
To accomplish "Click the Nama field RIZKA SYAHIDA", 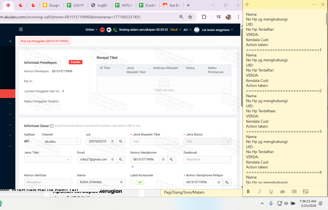I will click(x=101, y=182).
